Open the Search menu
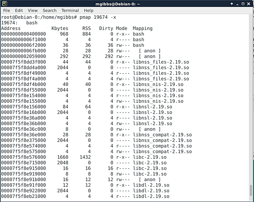 tap(49, 10)
